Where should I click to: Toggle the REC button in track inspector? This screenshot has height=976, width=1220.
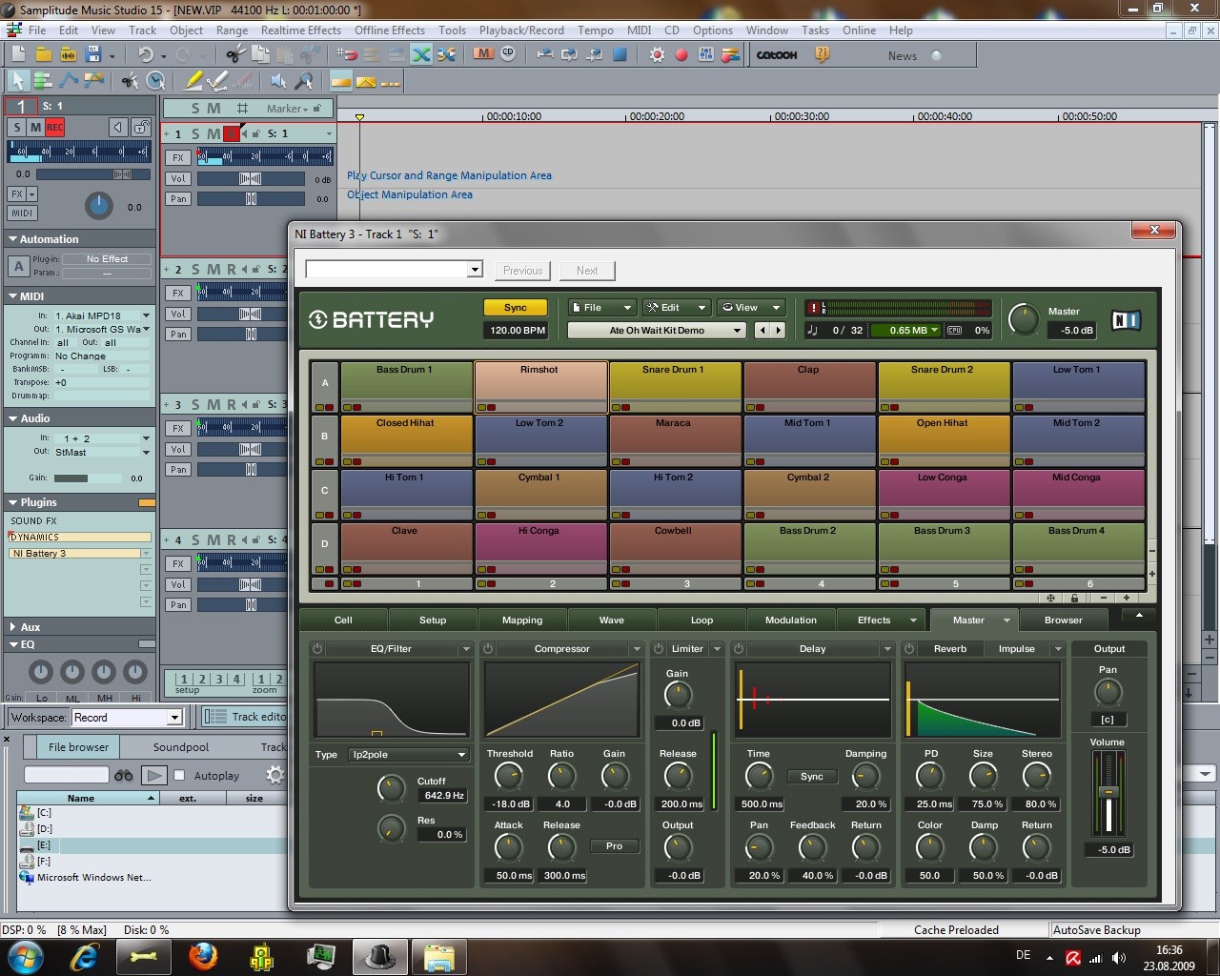click(x=54, y=127)
